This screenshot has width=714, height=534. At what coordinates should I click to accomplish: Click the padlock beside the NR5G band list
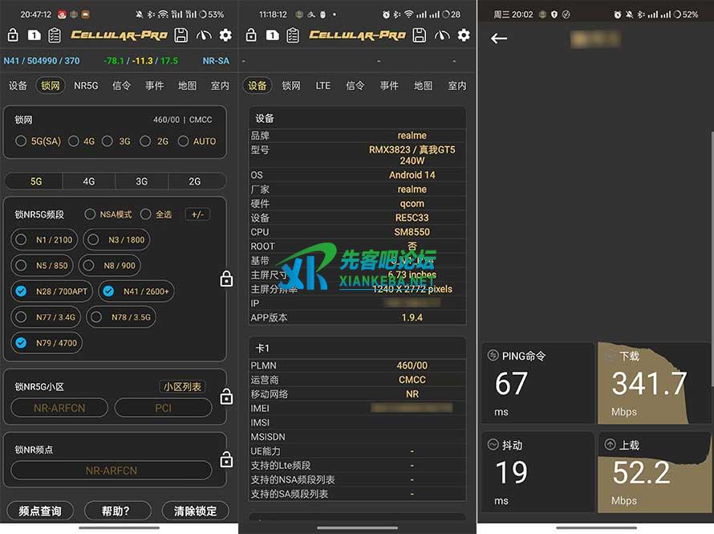[x=226, y=279]
